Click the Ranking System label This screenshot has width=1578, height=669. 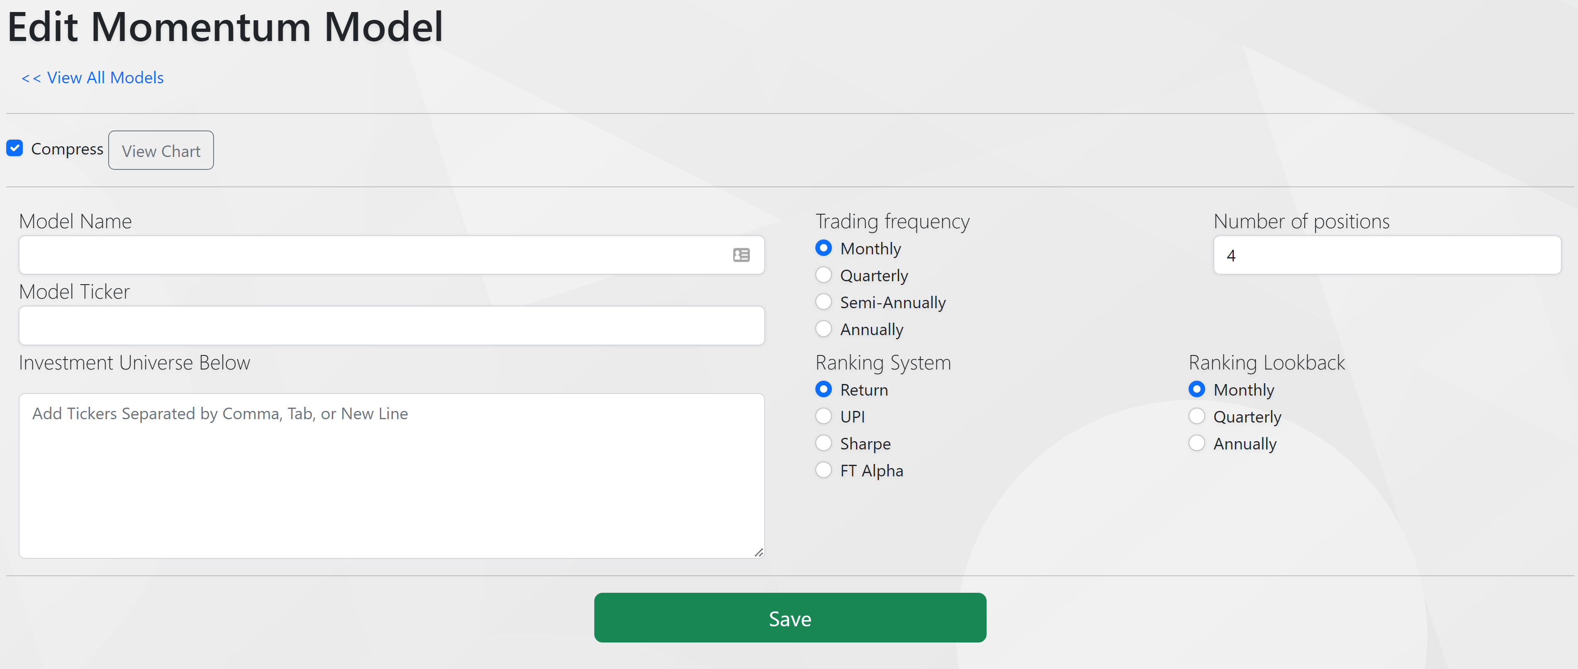(x=883, y=362)
